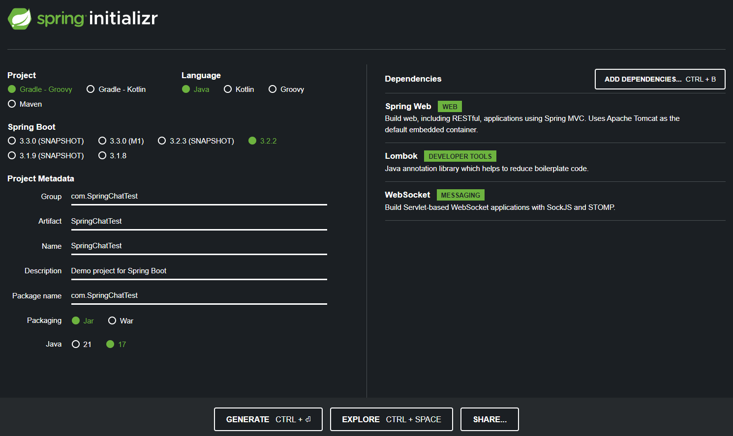Open the Share dialog
The image size is (733, 436).
pyautogui.click(x=489, y=419)
